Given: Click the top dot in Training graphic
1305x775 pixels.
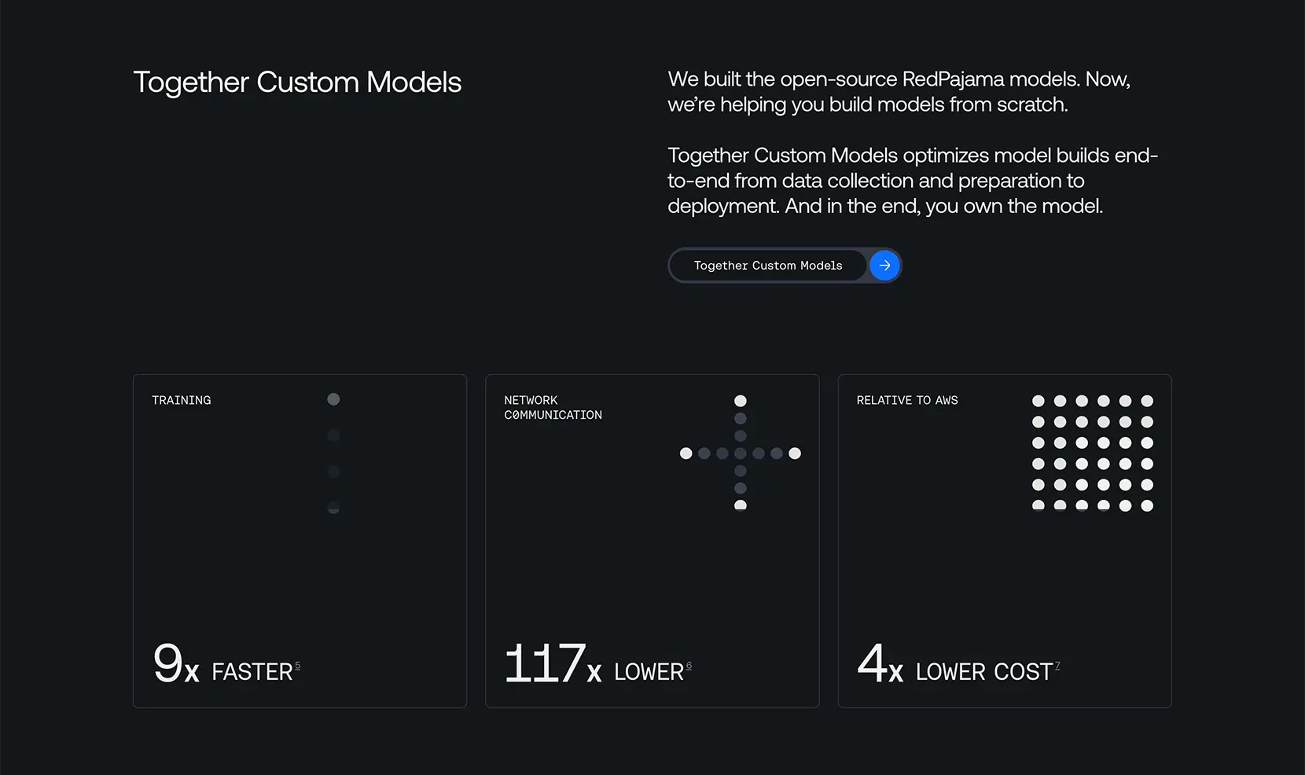Looking at the screenshot, I should tap(333, 399).
